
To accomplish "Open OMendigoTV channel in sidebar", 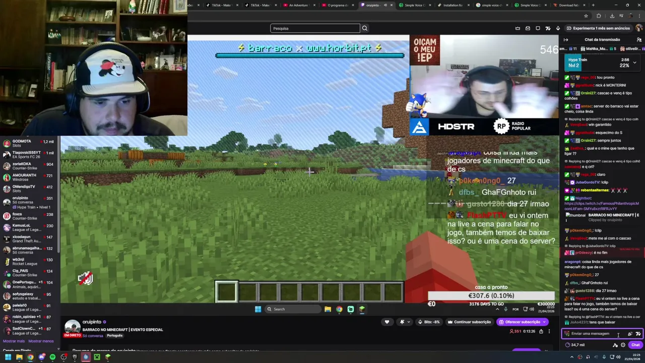I will click(x=29, y=189).
